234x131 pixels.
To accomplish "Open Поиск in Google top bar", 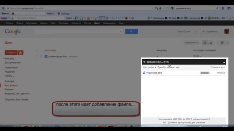I will point(19,23).
